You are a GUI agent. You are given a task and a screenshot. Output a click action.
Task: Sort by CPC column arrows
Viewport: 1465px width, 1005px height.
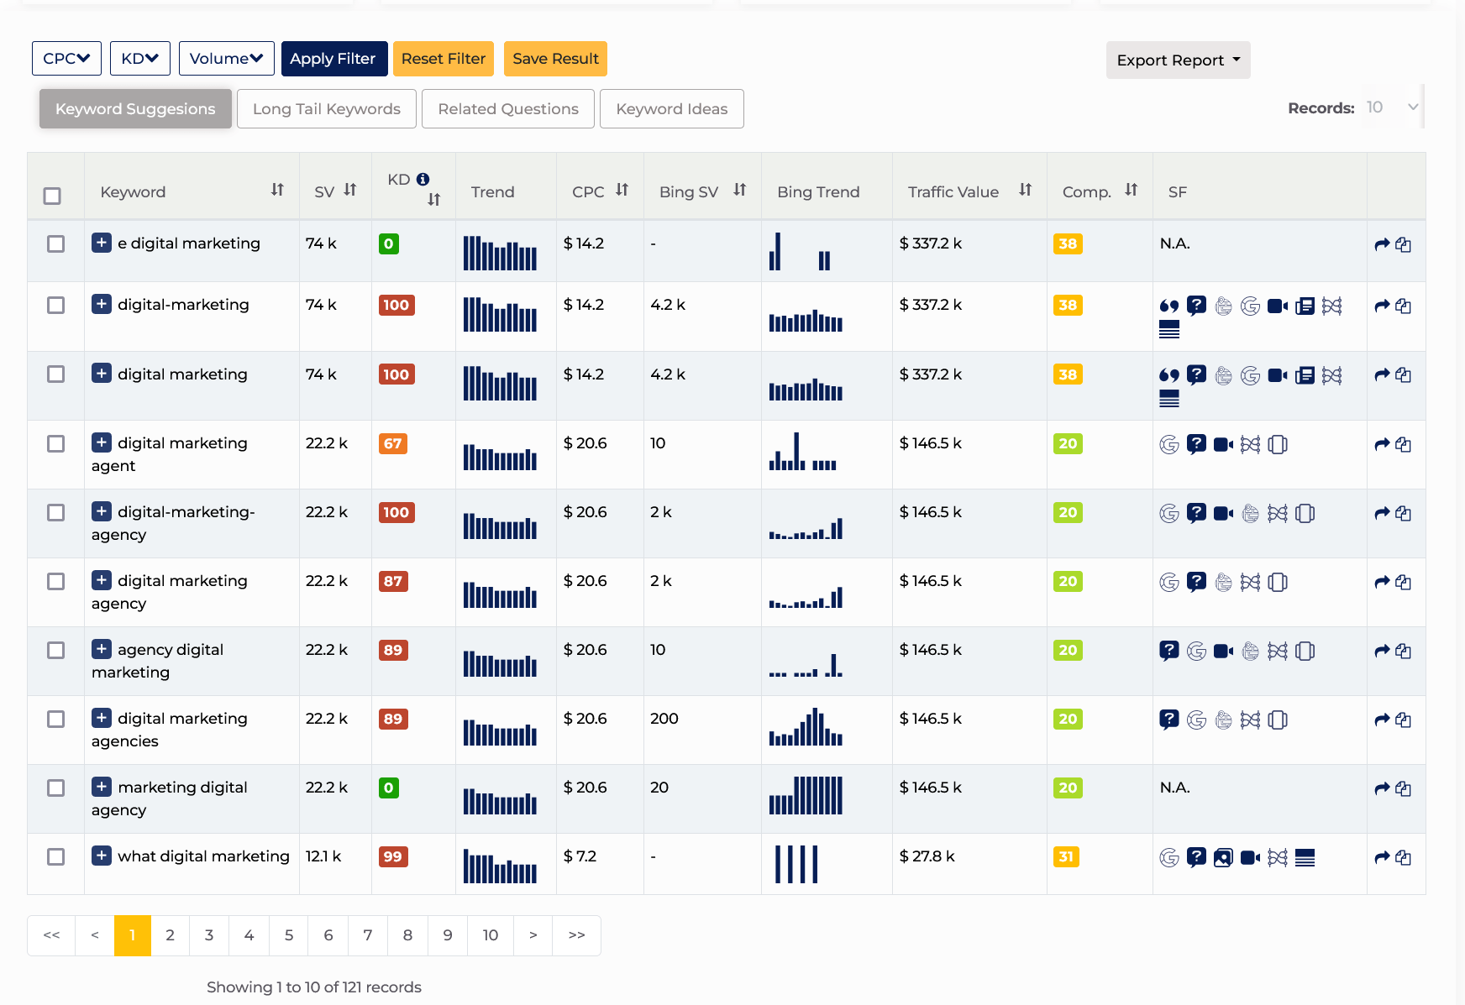622,190
